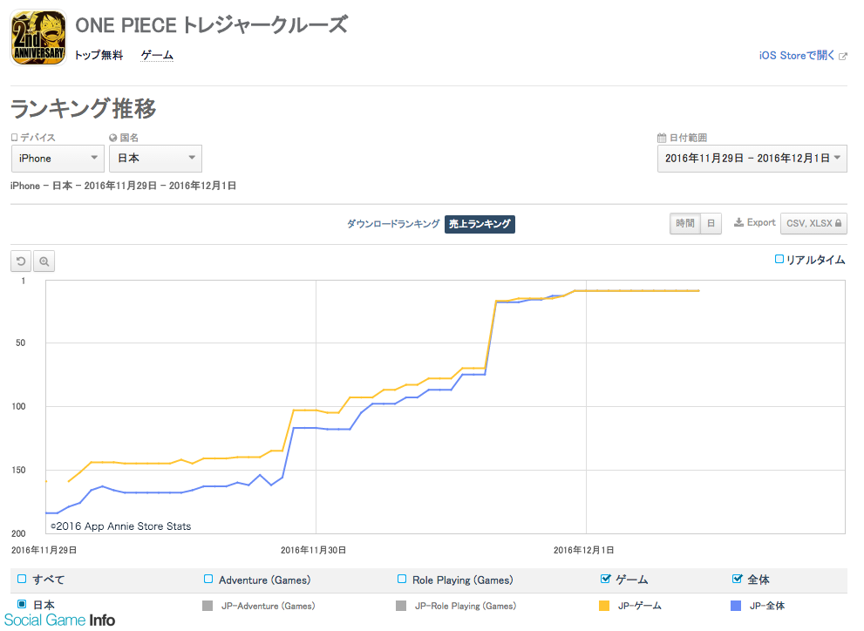The image size is (864, 631).
Task: Open the iOS Storeで開く link
Action: point(797,56)
